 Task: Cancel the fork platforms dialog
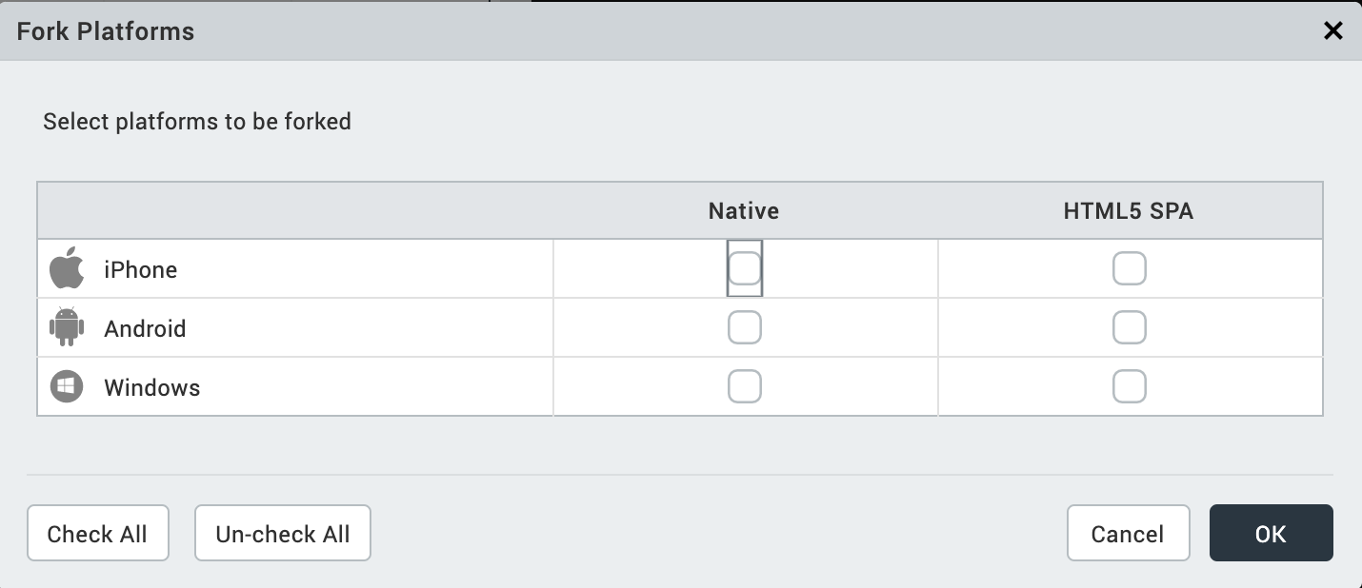pos(1128,534)
